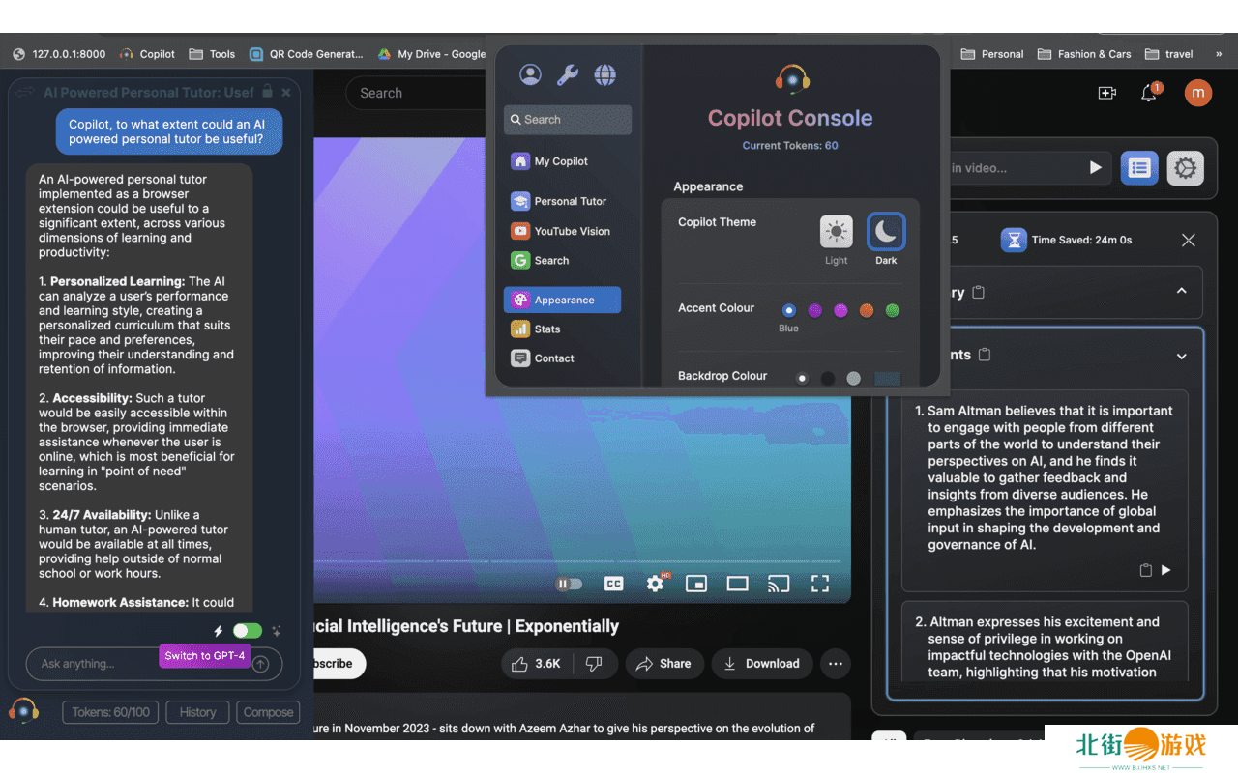Open the globe icon in Copilot Console

pos(604,74)
